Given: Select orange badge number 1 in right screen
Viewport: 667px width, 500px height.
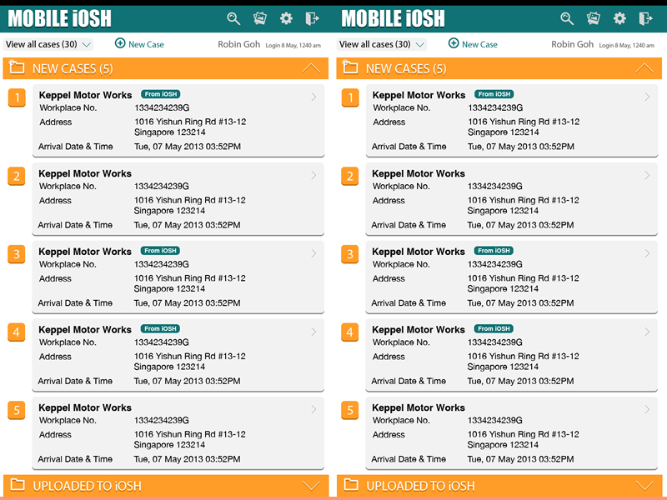Looking at the screenshot, I should (350, 97).
